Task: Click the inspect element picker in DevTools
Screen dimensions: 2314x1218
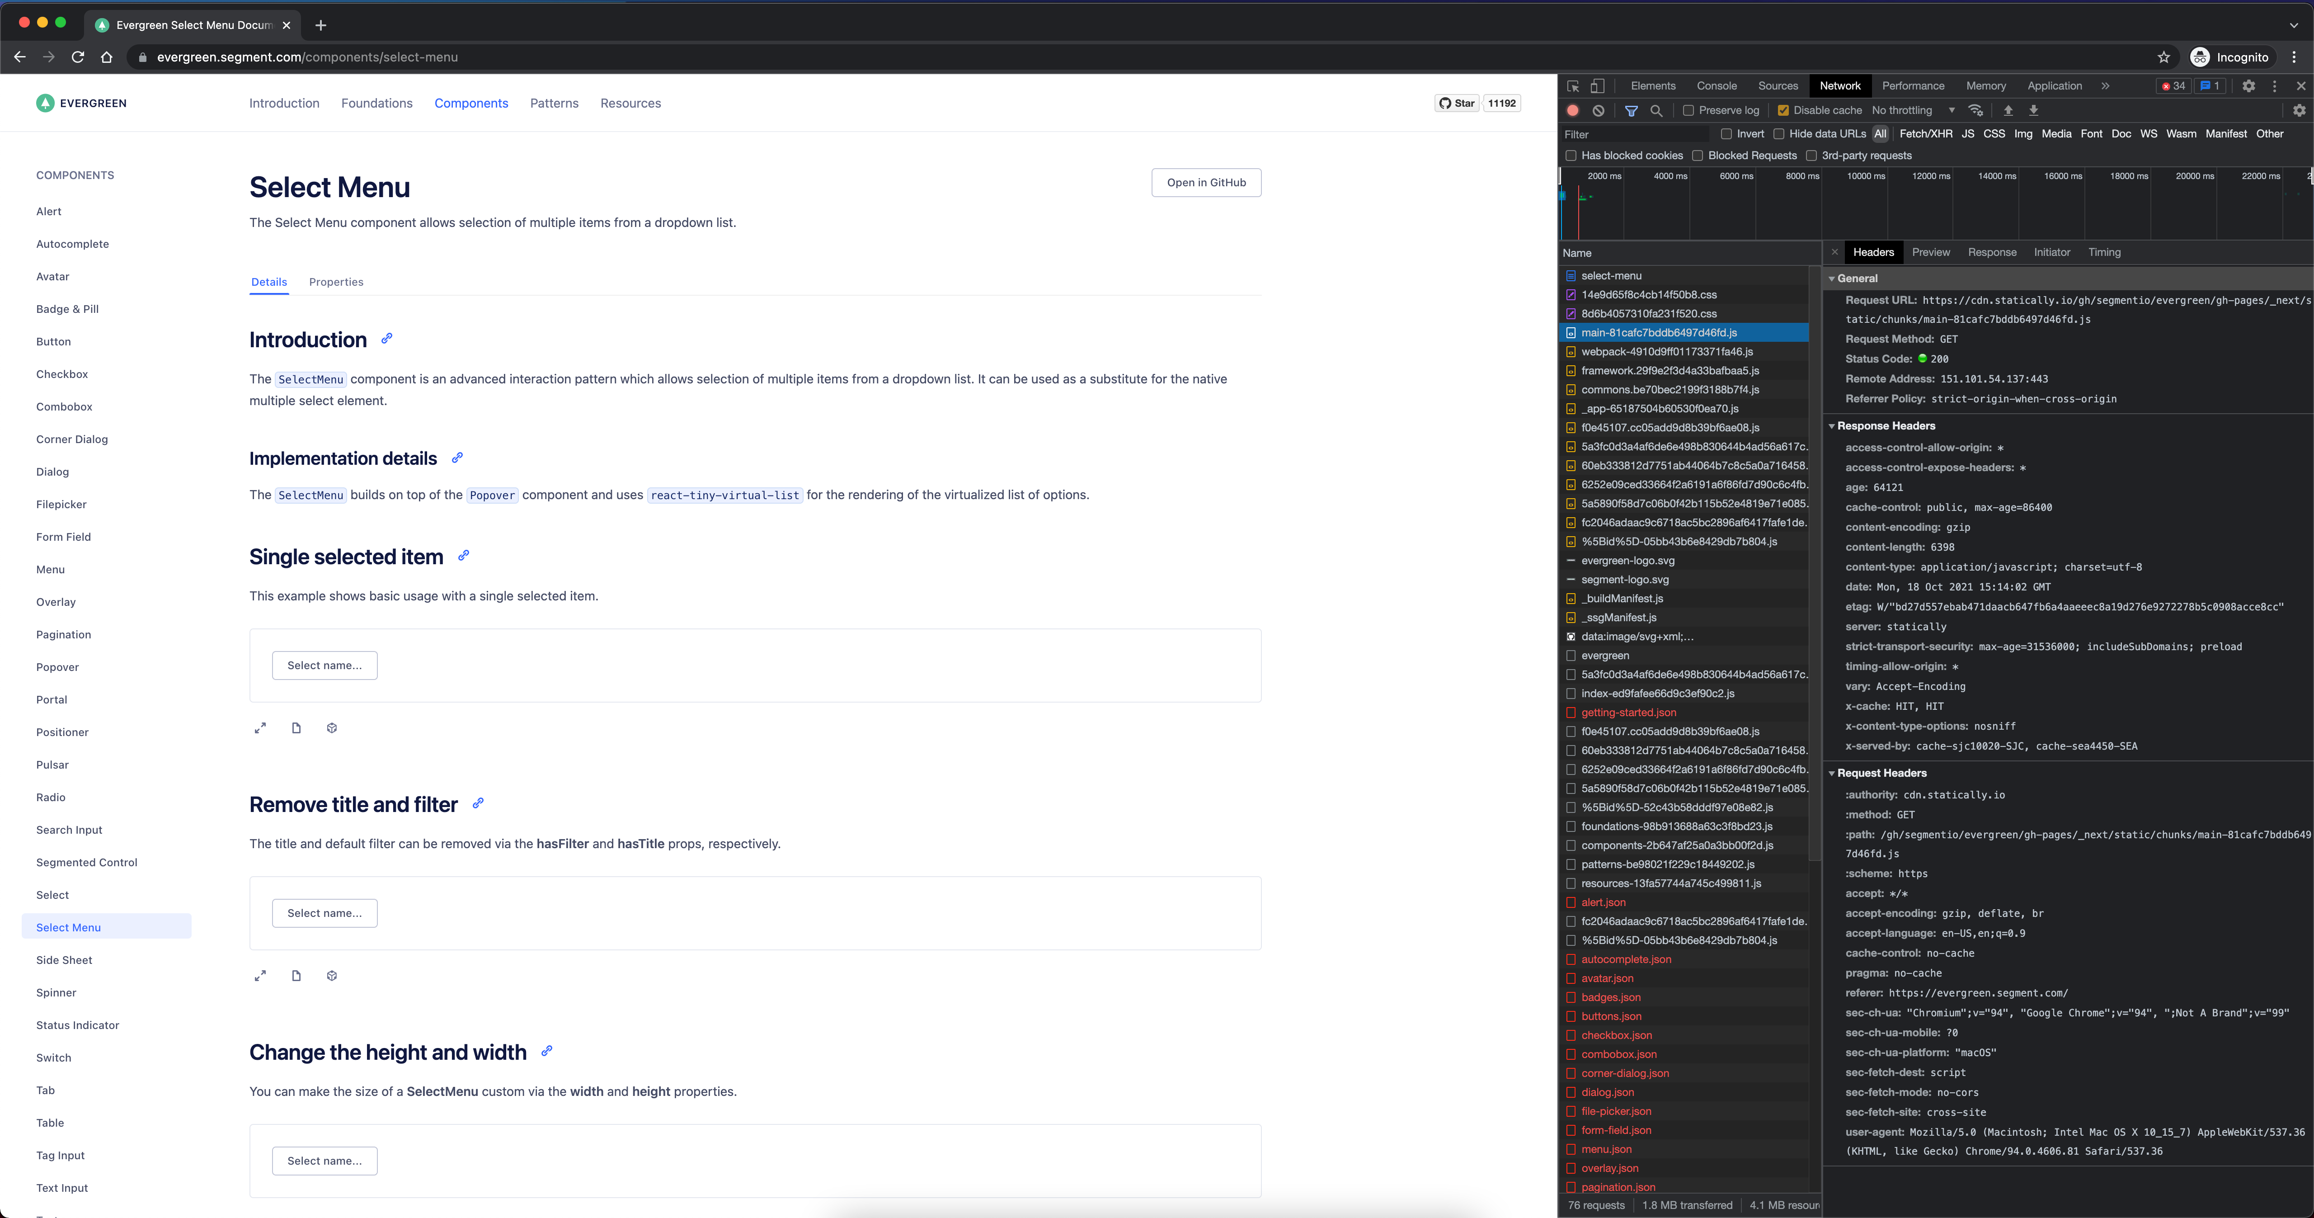Action: click(1573, 85)
